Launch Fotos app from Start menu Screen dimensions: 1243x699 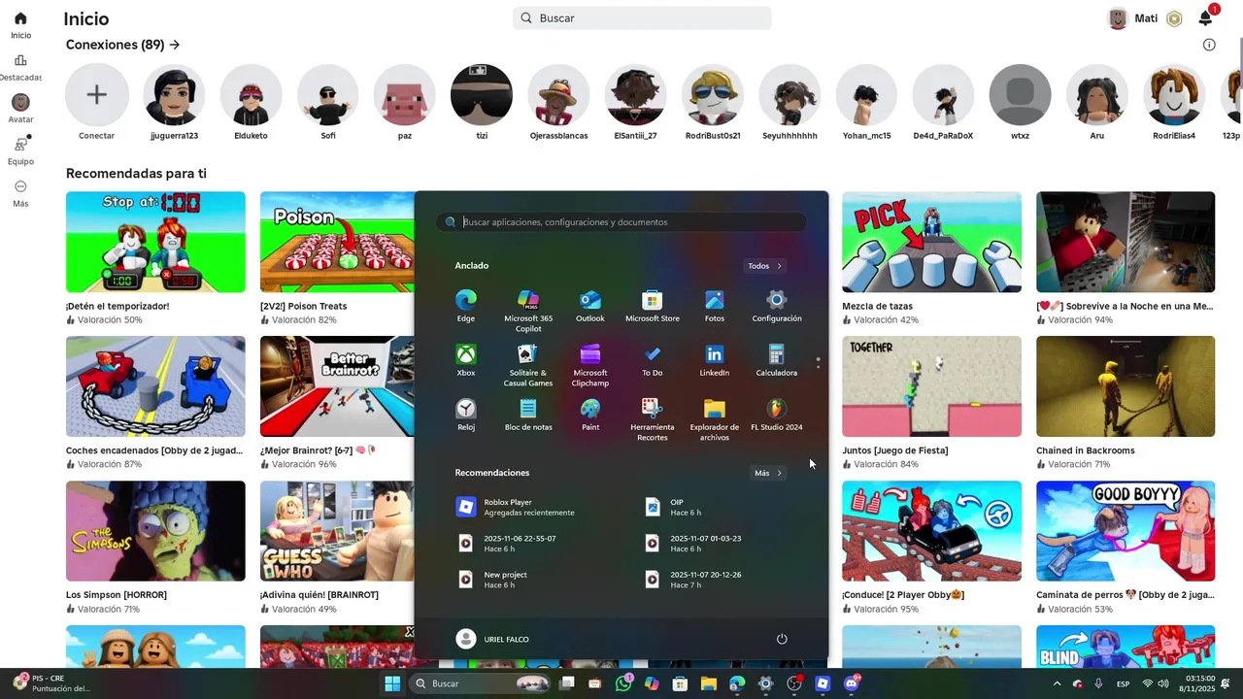tap(715, 305)
